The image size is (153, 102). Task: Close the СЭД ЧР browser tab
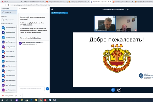(22, 2)
